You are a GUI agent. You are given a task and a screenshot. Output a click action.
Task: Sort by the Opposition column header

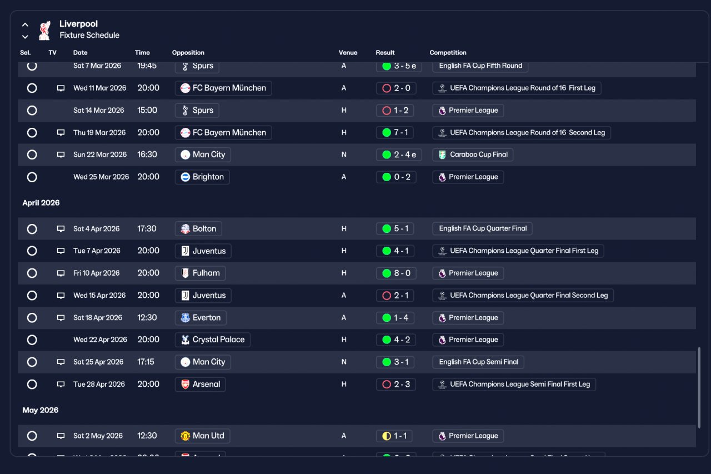point(188,53)
